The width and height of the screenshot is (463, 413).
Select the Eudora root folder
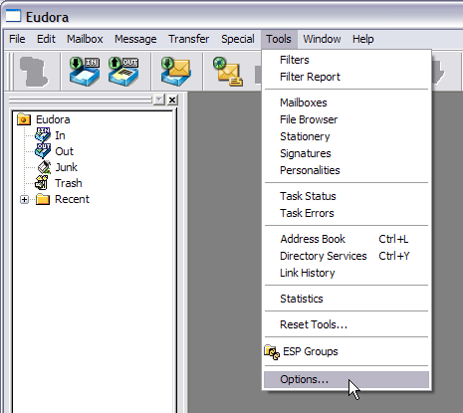53,119
